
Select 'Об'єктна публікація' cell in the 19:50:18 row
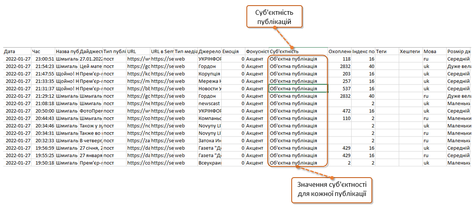[x=299, y=163]
